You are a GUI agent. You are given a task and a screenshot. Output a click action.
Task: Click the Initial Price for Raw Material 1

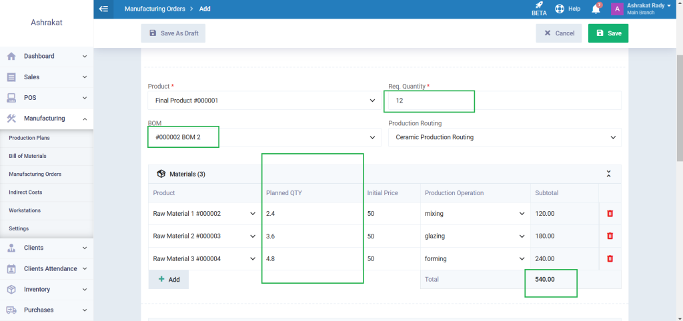point(391,214)
